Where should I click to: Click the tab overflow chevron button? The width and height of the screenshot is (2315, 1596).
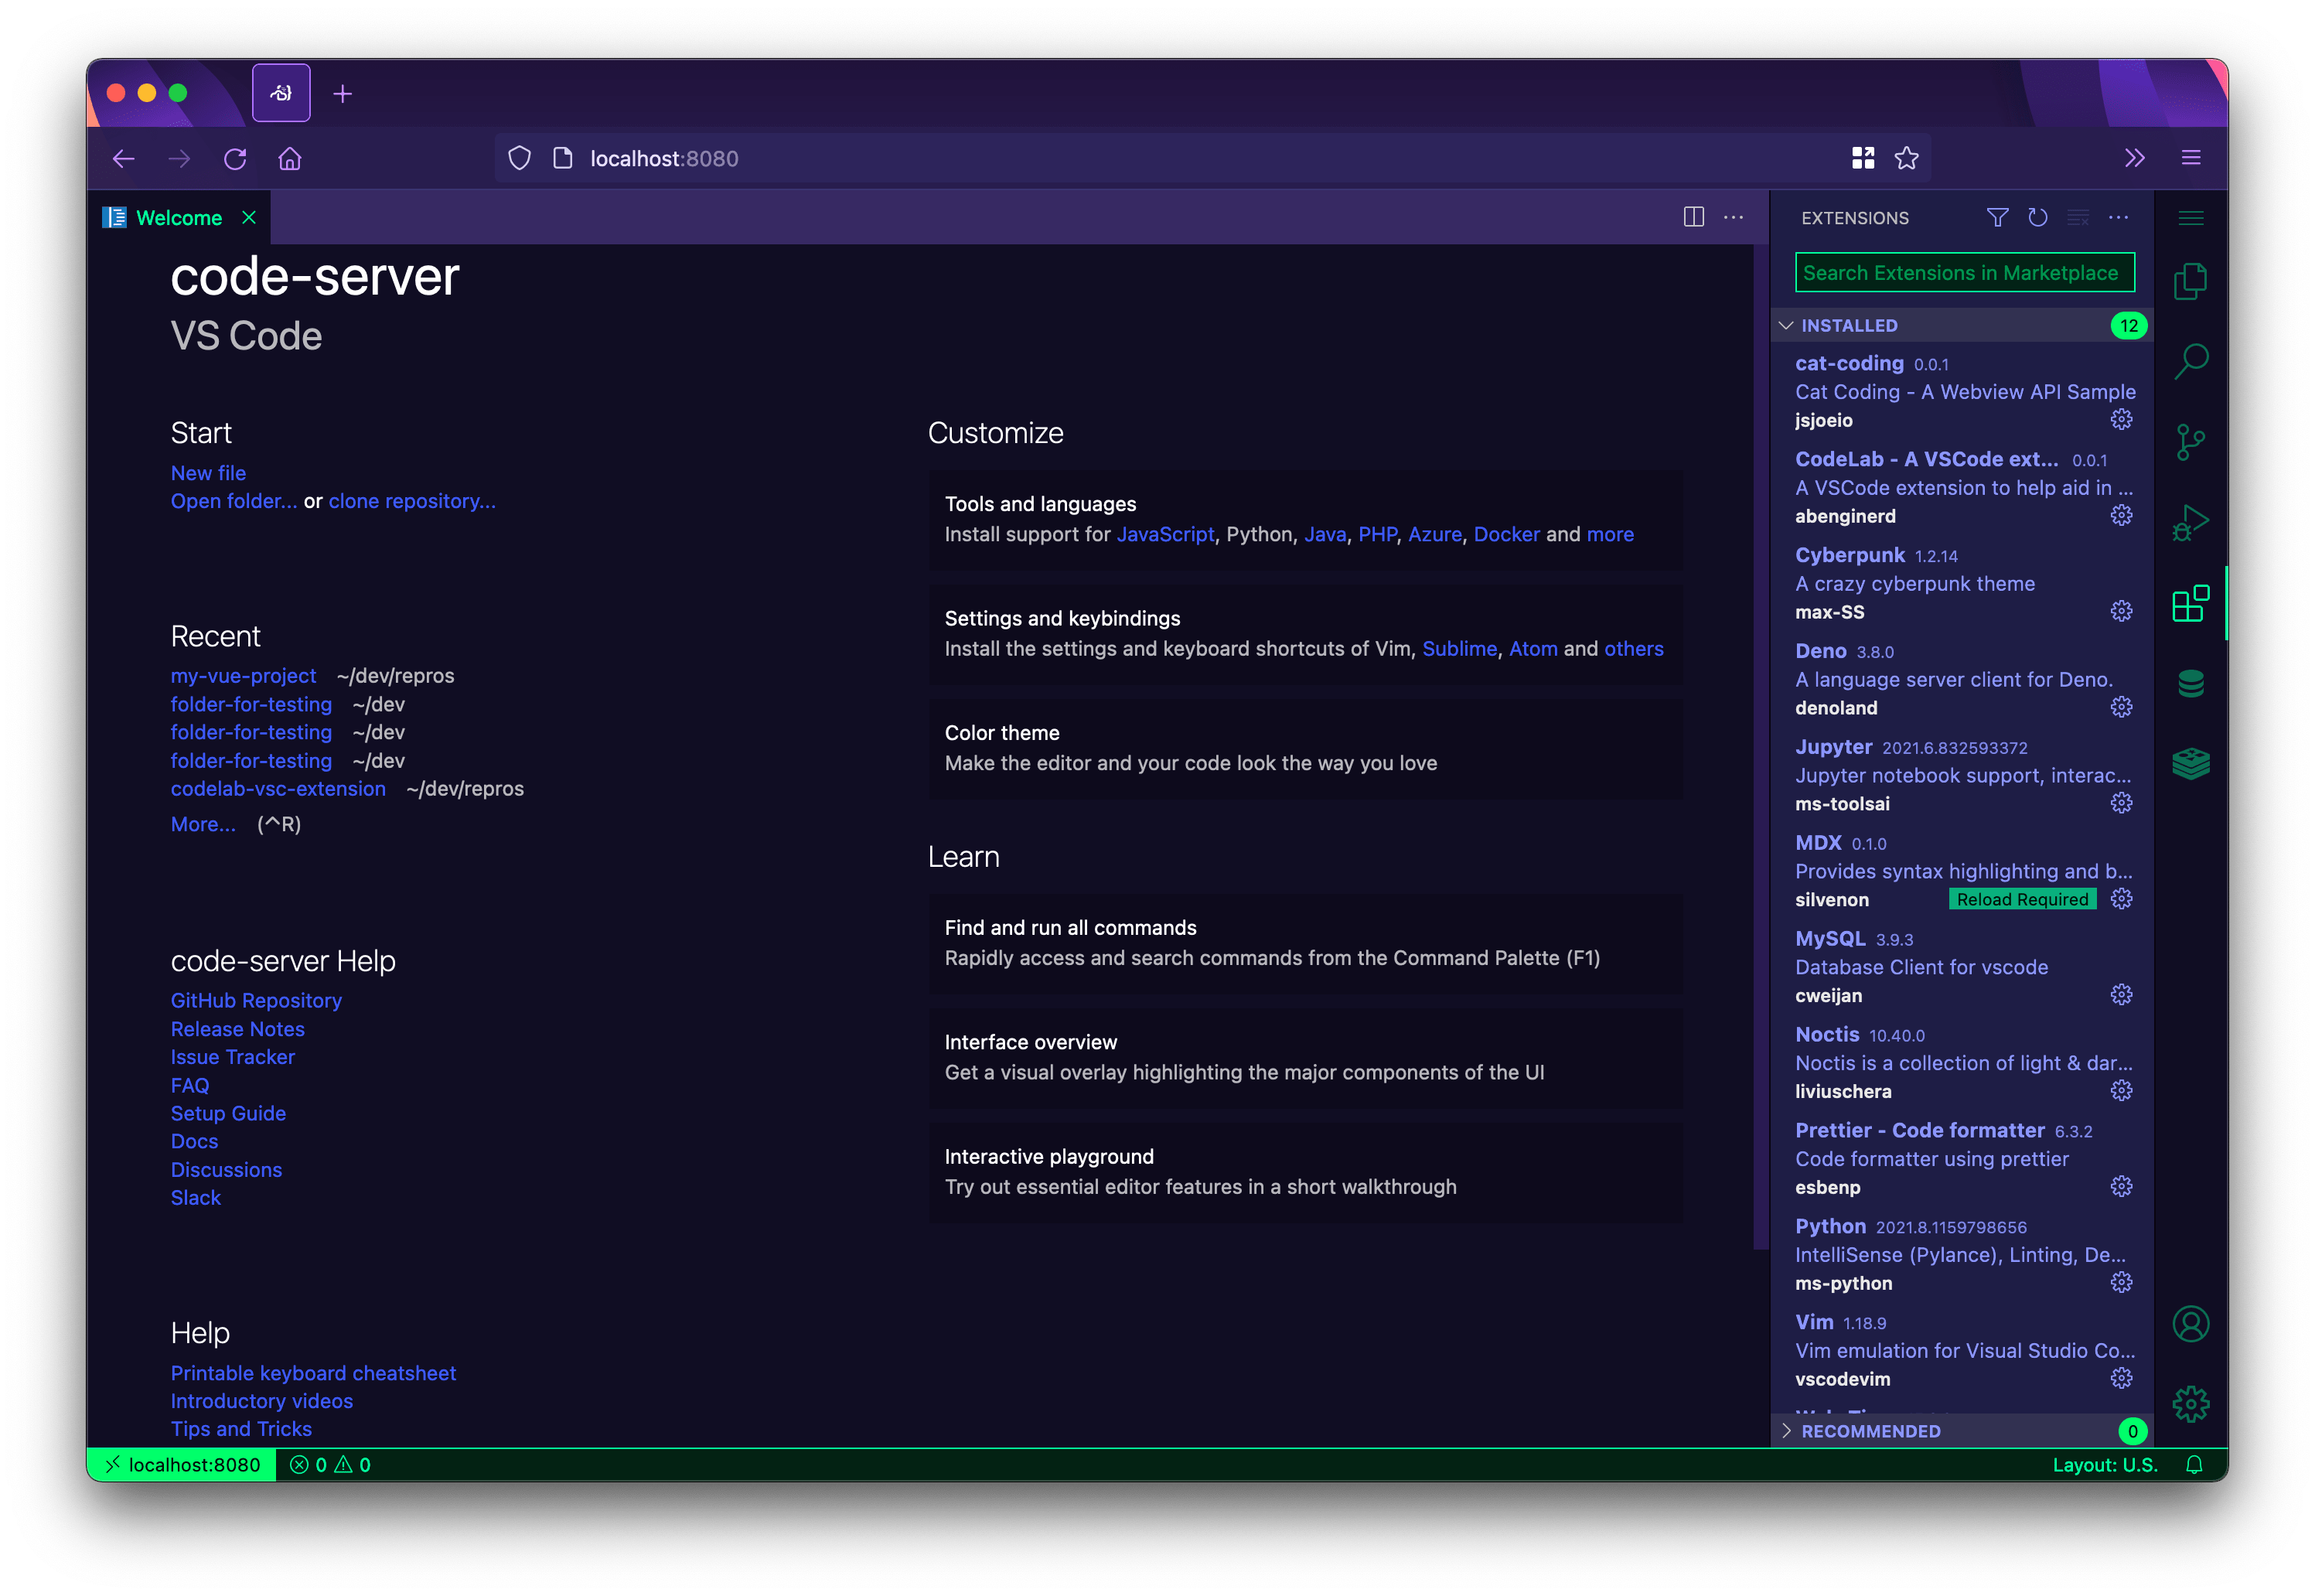click(2136, 160)
